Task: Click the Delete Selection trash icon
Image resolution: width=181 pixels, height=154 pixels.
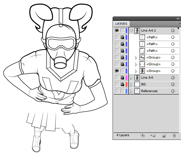Action: tap(174, 136)
